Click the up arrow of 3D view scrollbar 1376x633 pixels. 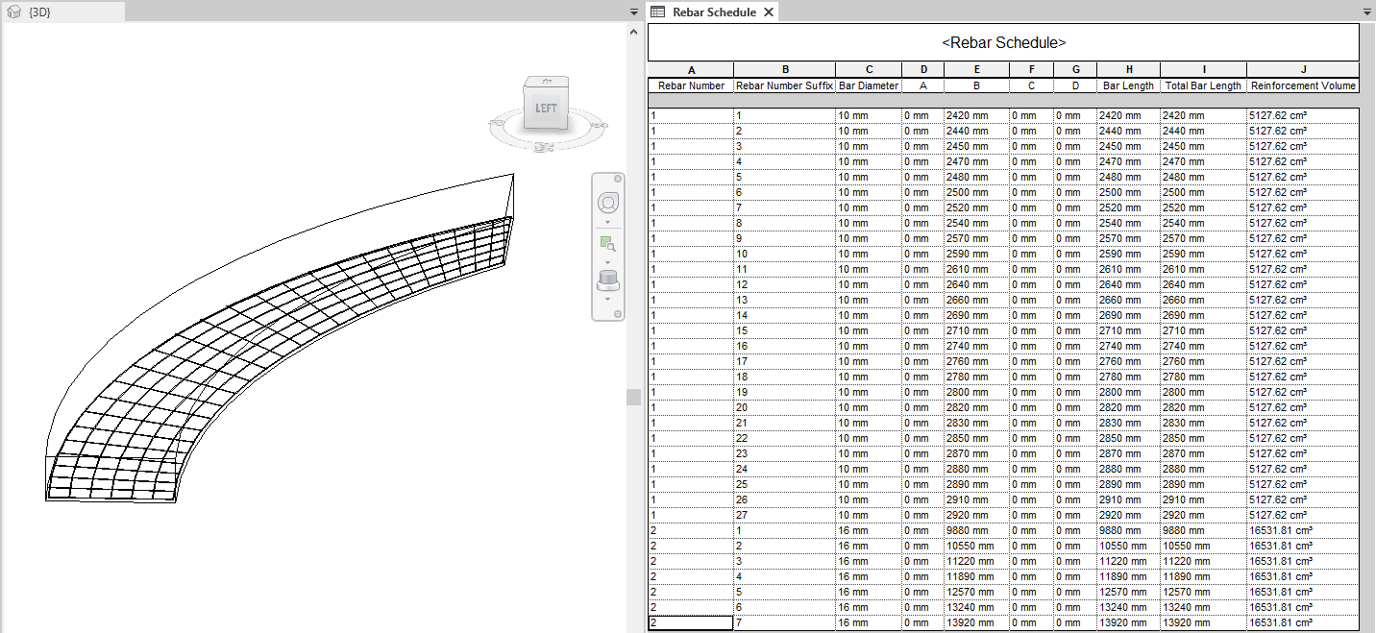pos(633,32)
